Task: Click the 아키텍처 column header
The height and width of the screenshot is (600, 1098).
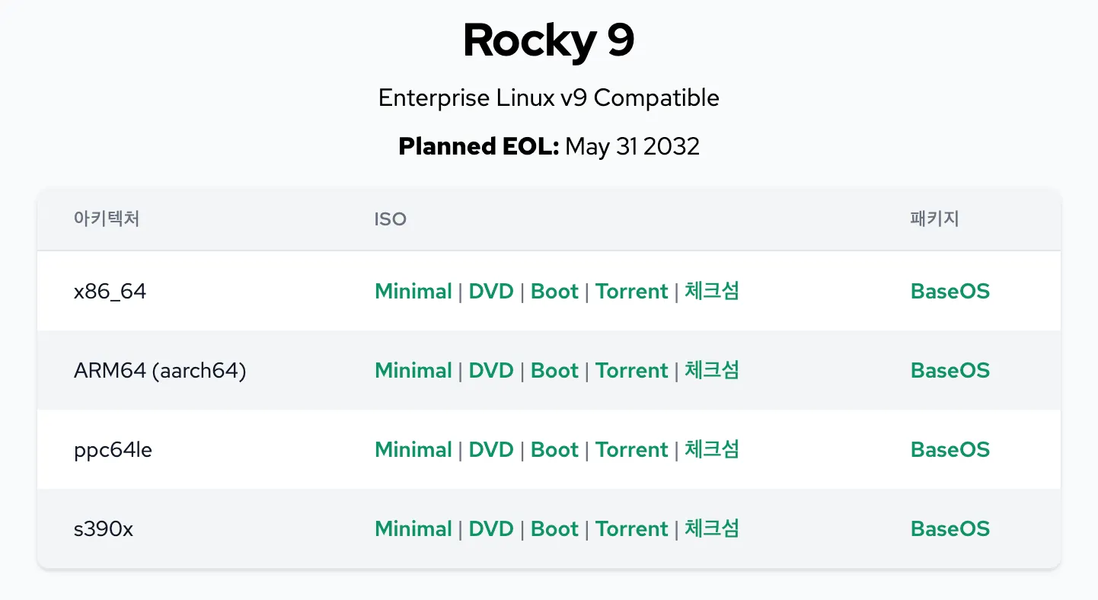Action: (107, 219)
